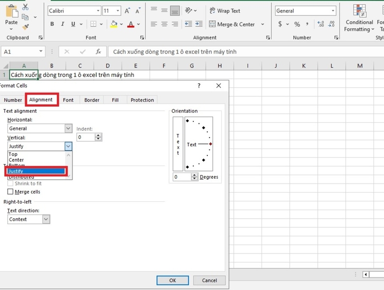
Task: Increase indent icon
Action: coord(199,24)
